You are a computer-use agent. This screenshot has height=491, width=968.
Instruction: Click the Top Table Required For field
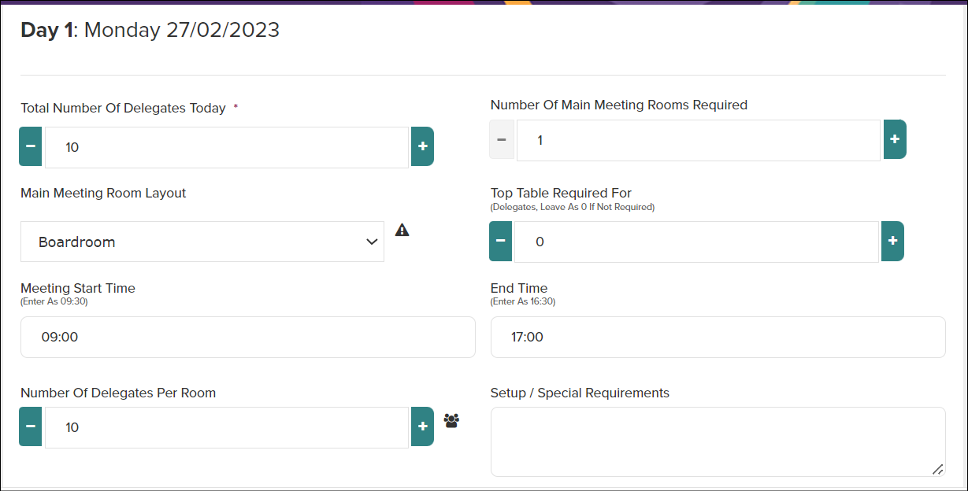pos(696,242)
